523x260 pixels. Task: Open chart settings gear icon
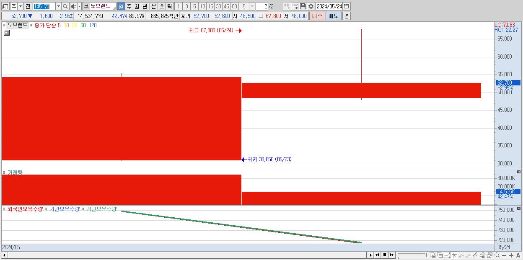point(311,6)
